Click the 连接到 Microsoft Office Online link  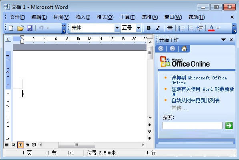click(x=199, y=80)
